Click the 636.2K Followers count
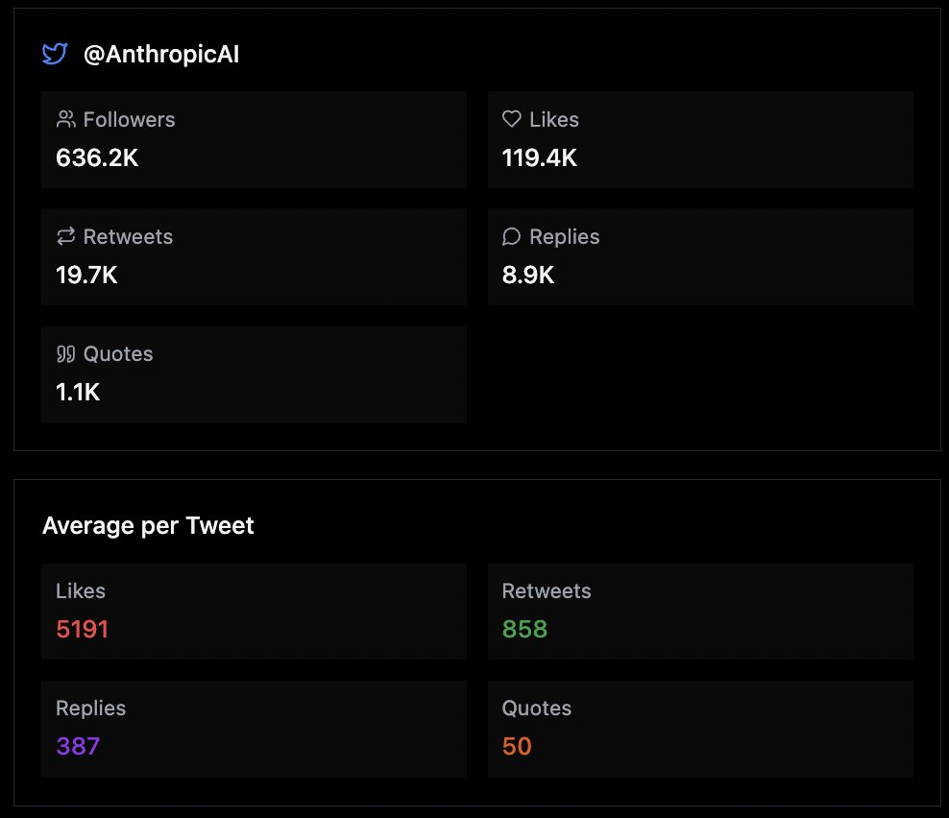Viewport: 949px width, 818px height. click(97, 157)
